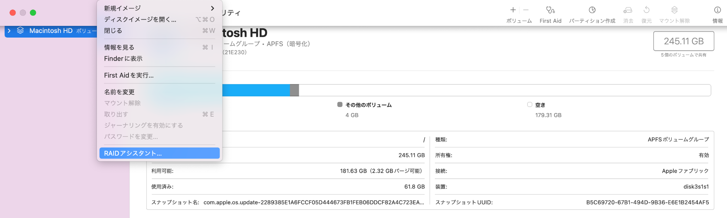Viewport: 727px width, 218px height.
Task: Click the blue used segment of storage bar
Action: [256, 90]
